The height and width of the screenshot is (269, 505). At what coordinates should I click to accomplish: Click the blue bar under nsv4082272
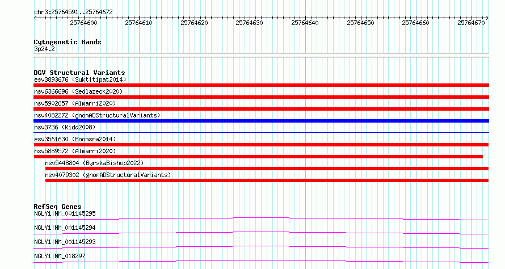click(261, 121)
